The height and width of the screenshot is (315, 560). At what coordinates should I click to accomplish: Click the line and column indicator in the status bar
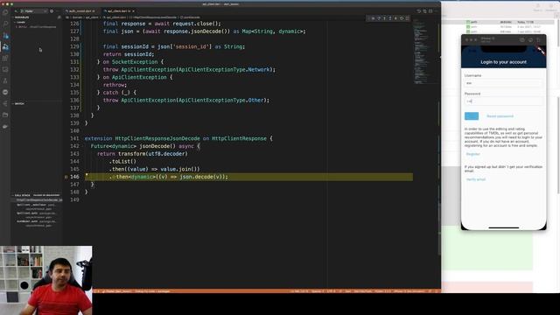pos(299,291)
